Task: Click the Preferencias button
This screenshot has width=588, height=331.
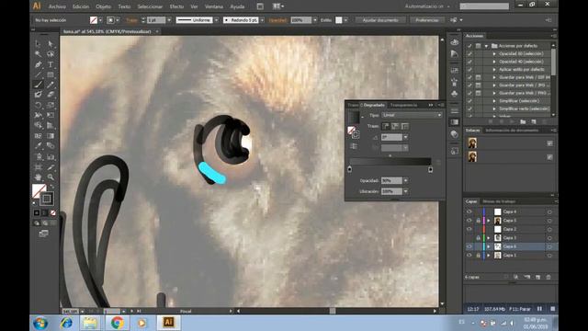Action: point(426,20)
